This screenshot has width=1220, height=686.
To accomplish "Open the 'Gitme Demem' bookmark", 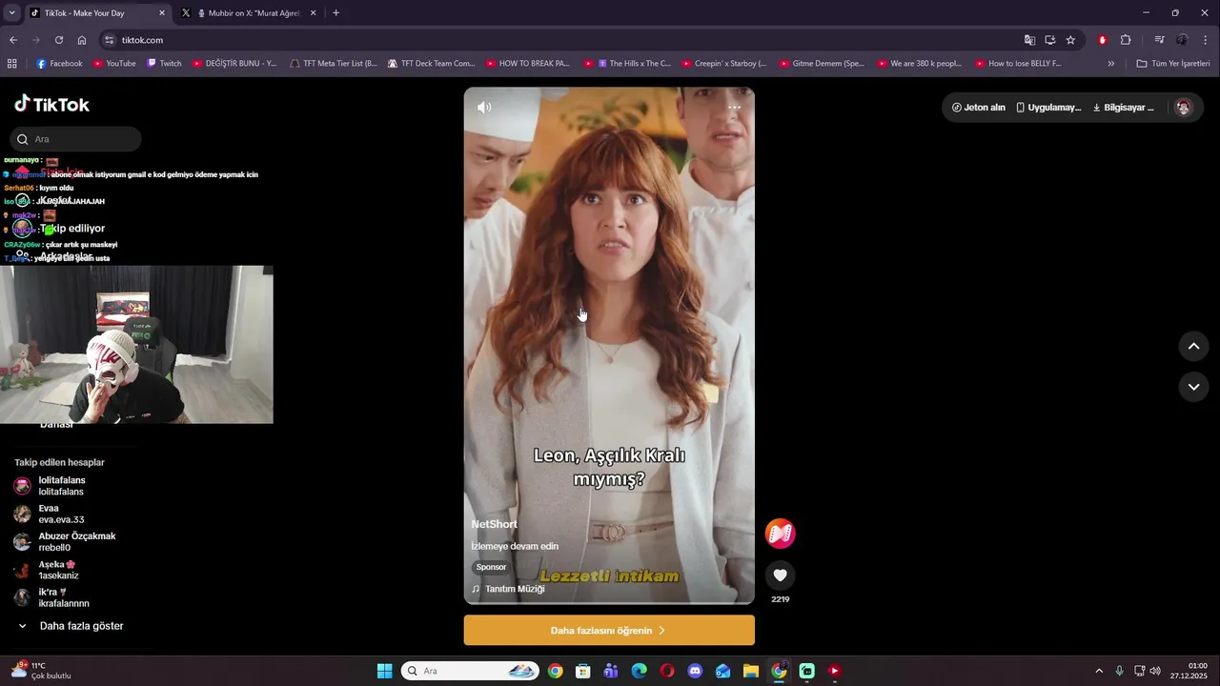I will [x=821, y=64].
